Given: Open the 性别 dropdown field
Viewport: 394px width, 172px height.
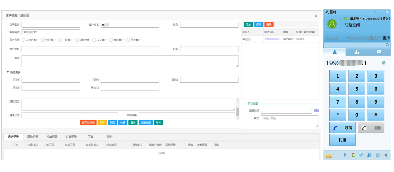Looking at the screenshot, I should coord(209,25).
